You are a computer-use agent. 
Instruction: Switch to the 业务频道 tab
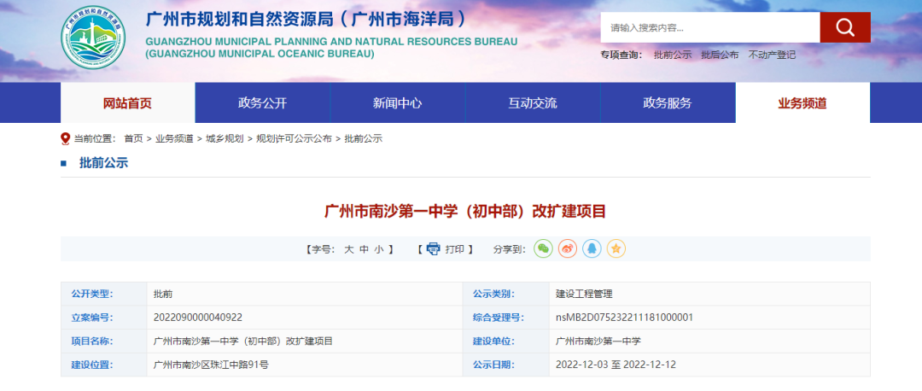[802, 103]
